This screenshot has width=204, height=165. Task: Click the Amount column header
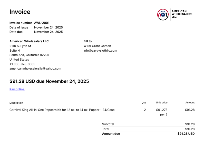(x=190, y=103)
